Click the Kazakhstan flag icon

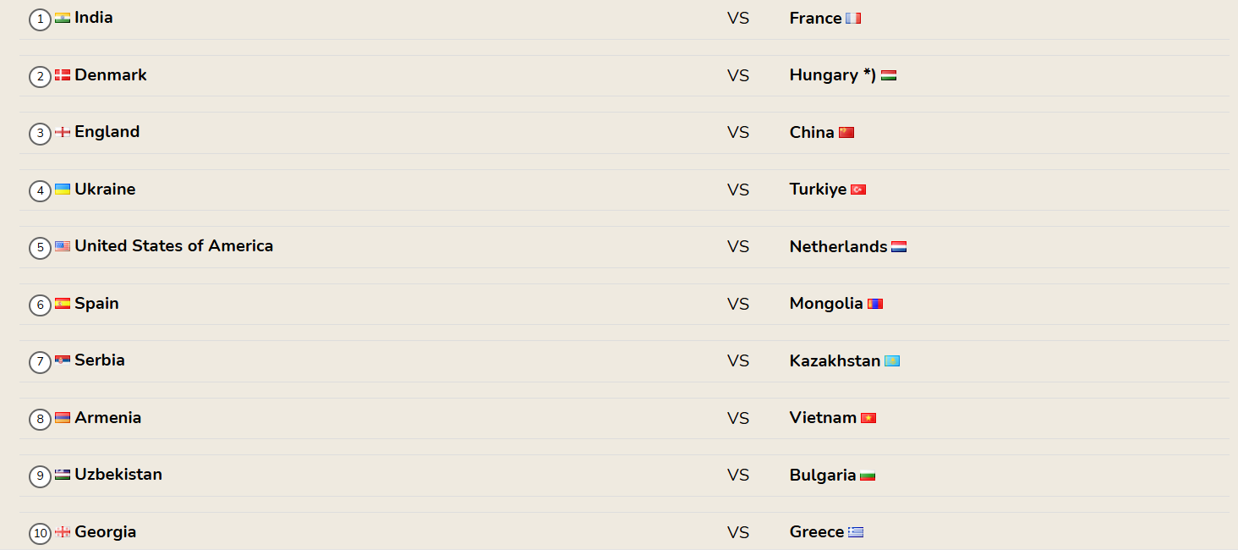pos(892,360)
